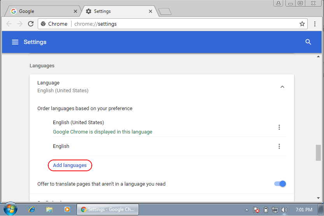The width and height of the screenshot is (324, 216).
Task: Click the 7:01 PM system clock
Action: click(304, 210)
